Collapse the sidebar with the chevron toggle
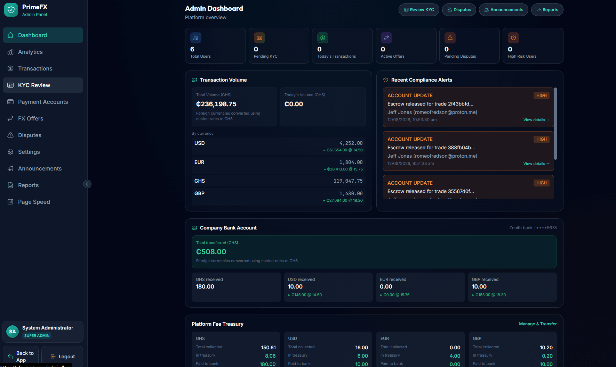 87,184
